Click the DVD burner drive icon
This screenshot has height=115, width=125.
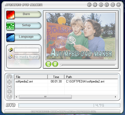[x=10, y=50]
